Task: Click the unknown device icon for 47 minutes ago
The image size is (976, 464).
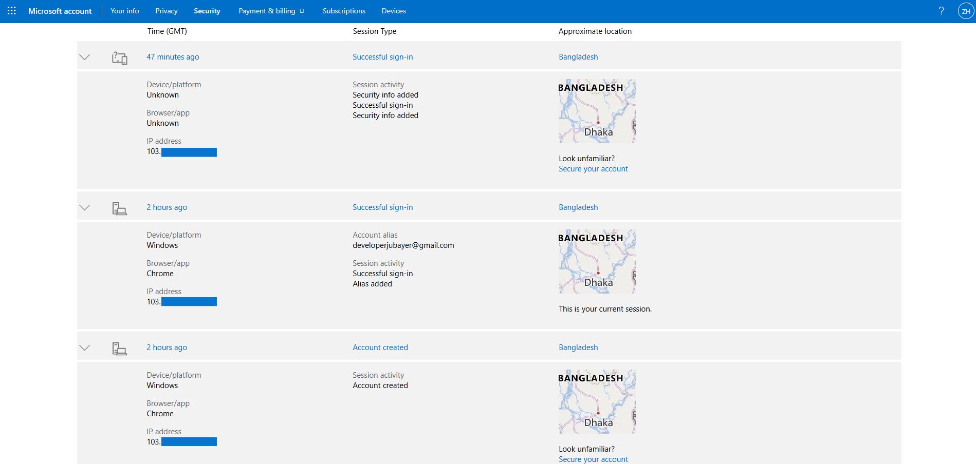Action: 120,57
